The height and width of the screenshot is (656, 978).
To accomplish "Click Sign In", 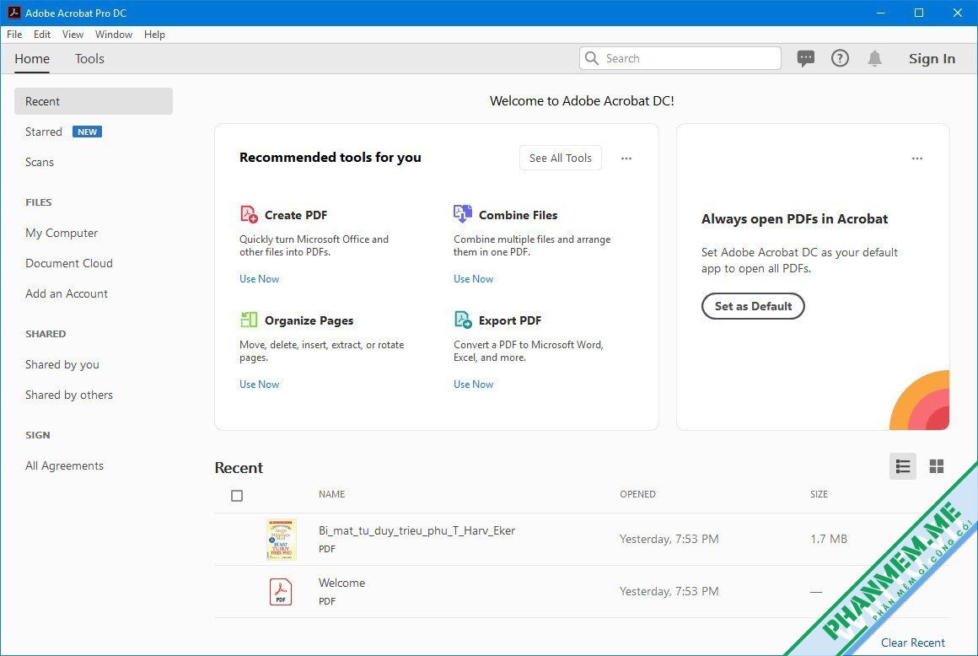I will pyautogui.click(x=932, y=59).
